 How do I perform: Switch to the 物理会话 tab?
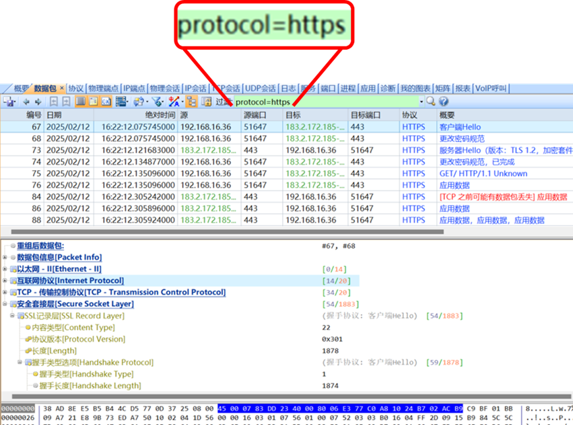[x=165, y=88]
